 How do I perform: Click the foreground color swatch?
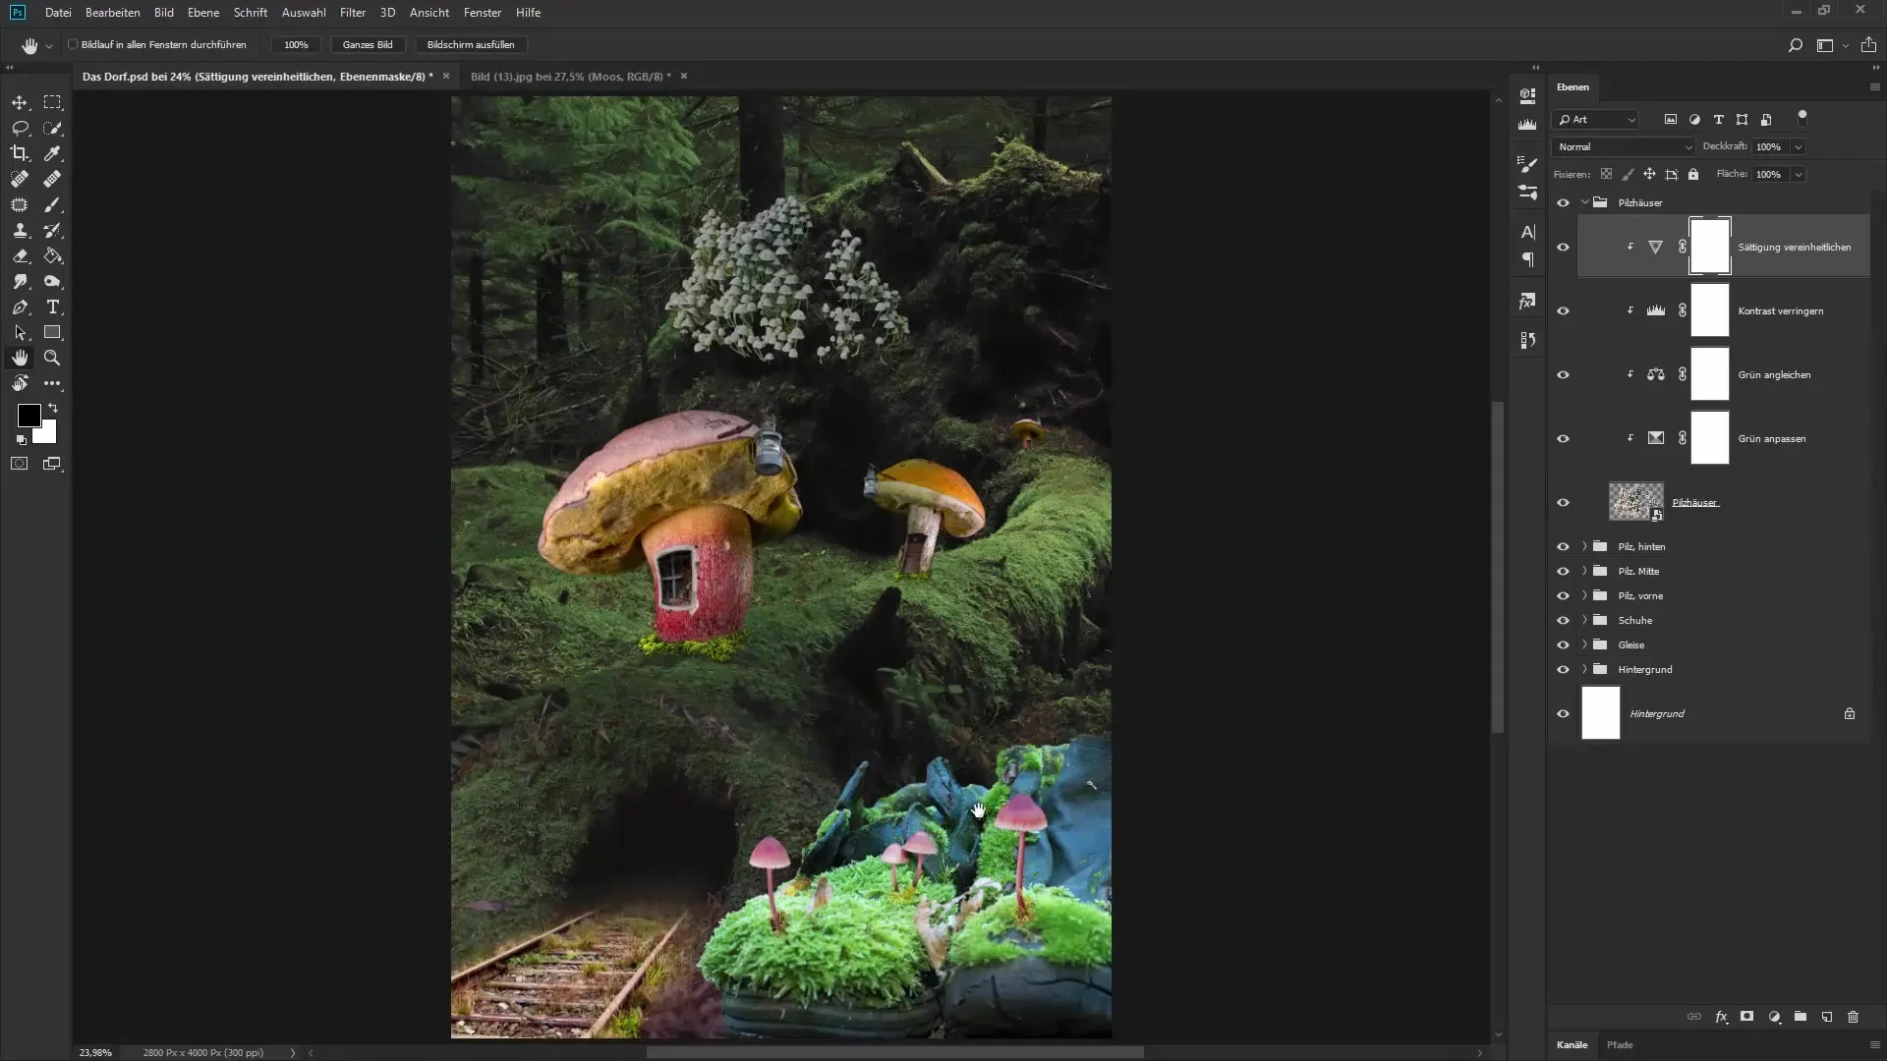(x=29, y=416)
